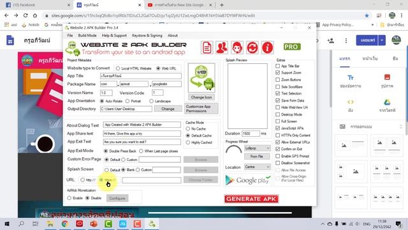Select Portrait orientation radio button
Screen dimensions: 408x230
click(x=127, y=101)
